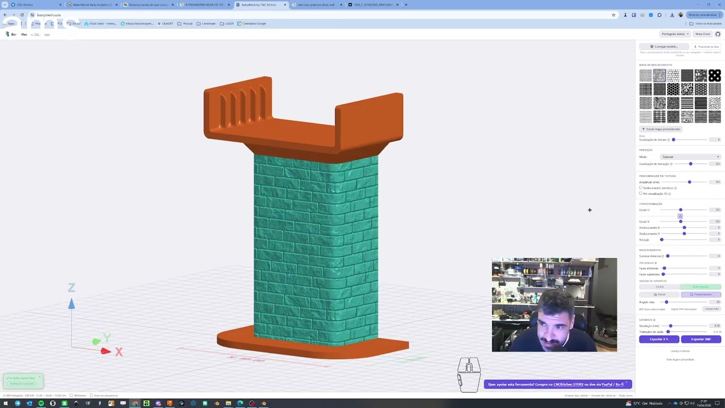725x408 pixels.
Task: Open the LASER bookmarks folder
Action: point(227,23)
